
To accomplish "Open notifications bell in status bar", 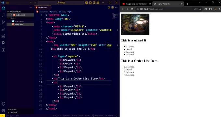I will pos(116,116).
